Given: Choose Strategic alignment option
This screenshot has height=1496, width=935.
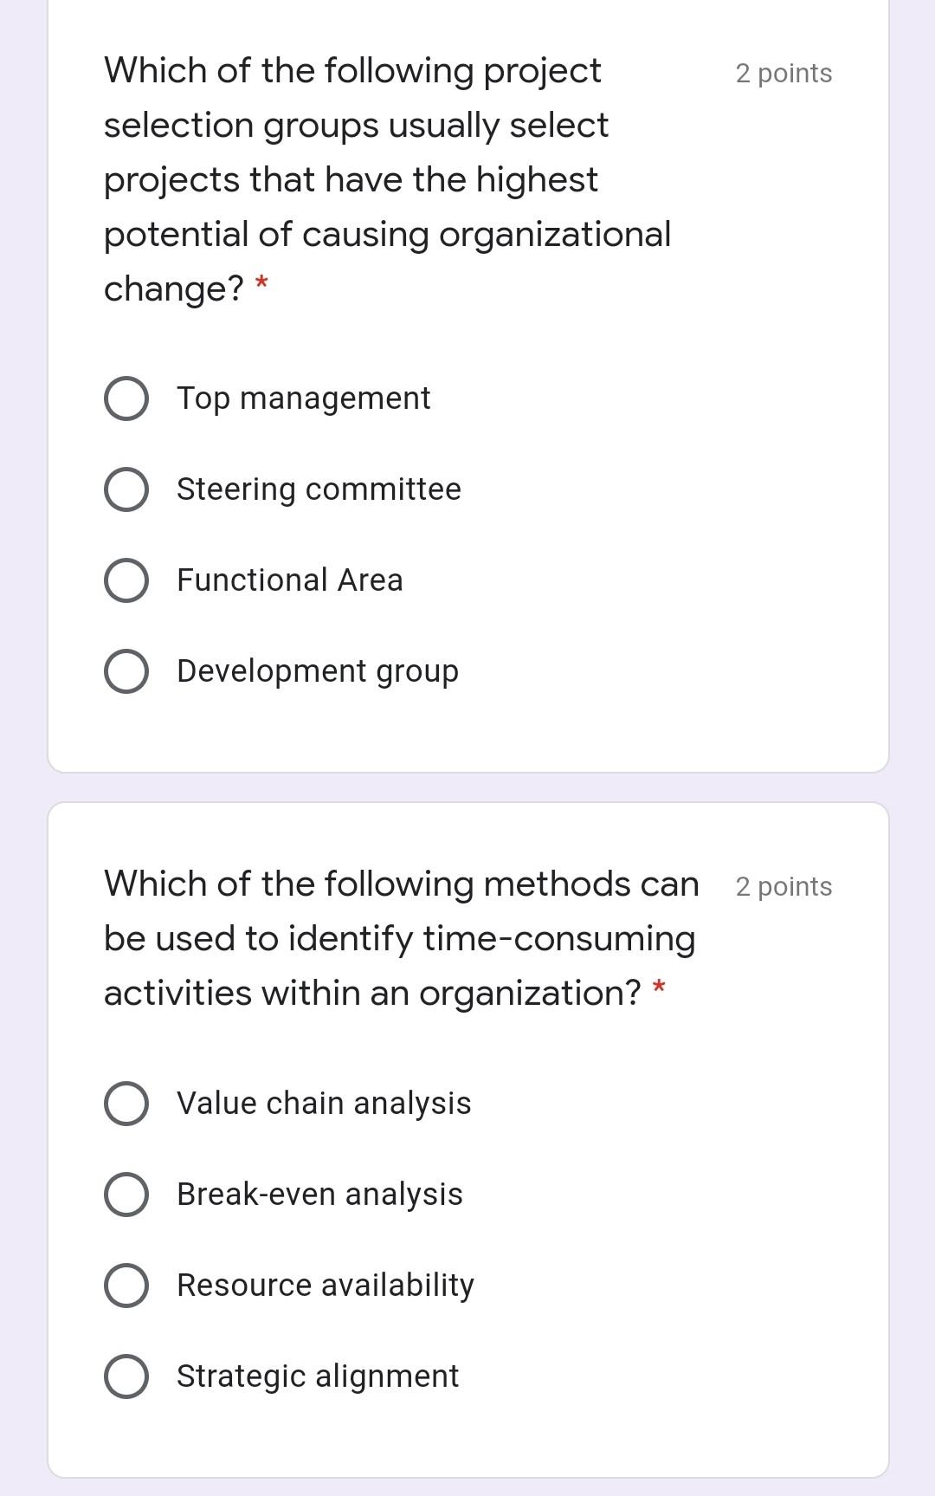Looking at the screenshot, I should [x=126, y=1376].
